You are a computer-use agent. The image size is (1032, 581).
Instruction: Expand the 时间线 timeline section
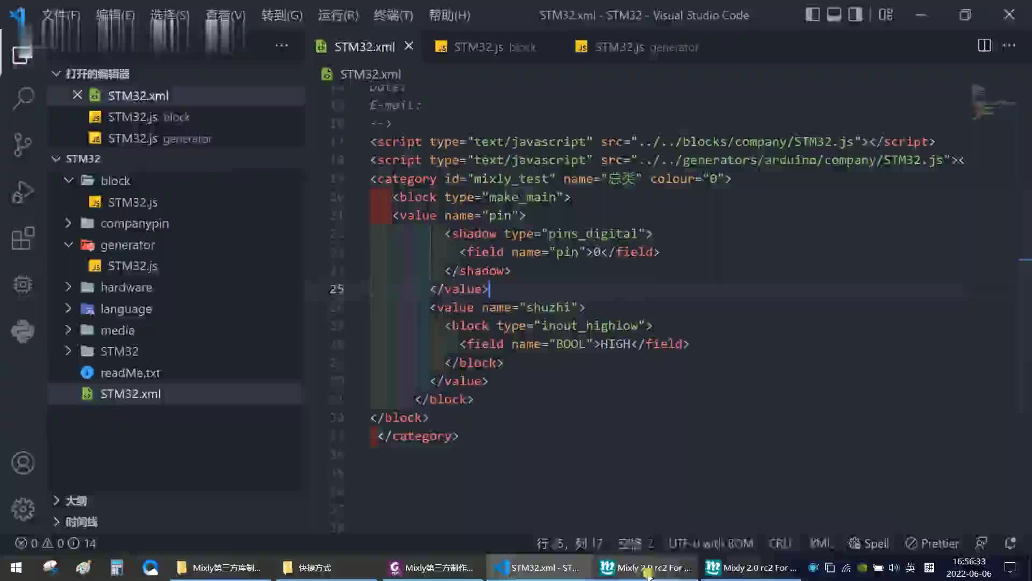pyautogui.click(x=56, y=522)
